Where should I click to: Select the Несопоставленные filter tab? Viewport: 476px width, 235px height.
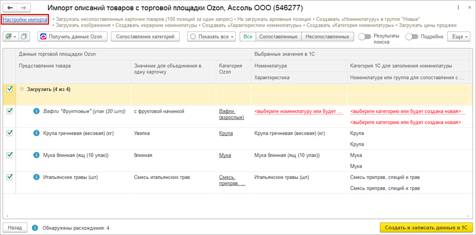pyautogui.click(x=327, y=37)
